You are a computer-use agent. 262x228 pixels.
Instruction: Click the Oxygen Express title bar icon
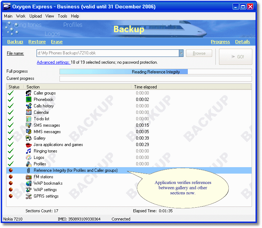click(x=7, y=7)
